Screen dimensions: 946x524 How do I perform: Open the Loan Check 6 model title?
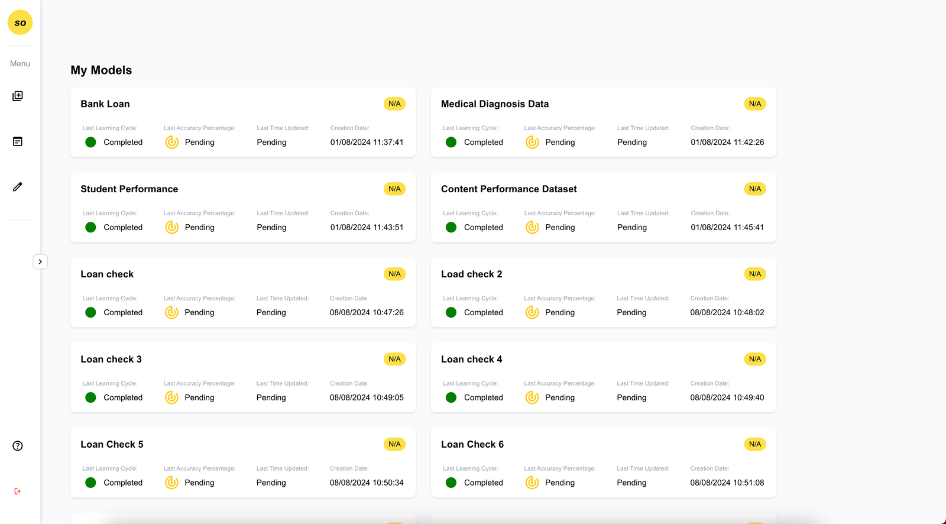[472, 445]
